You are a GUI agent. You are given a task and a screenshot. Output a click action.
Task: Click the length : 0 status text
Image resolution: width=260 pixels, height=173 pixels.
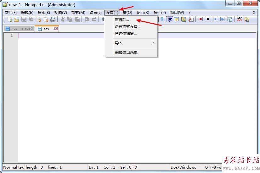34,167
